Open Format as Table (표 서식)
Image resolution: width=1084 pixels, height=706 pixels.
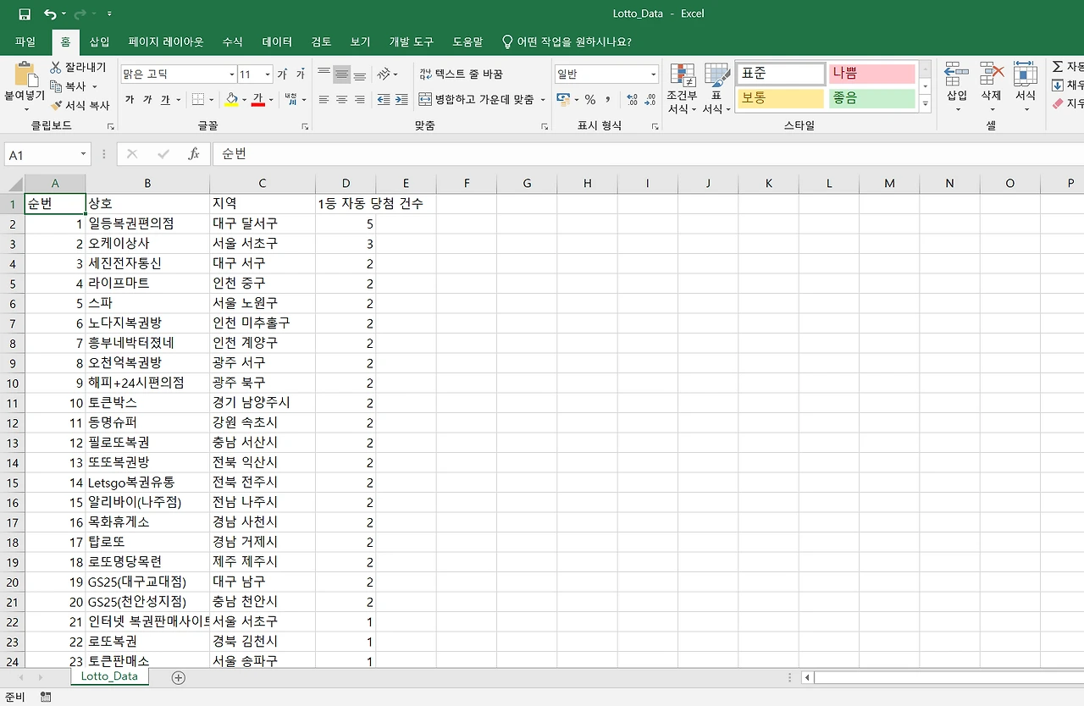[716, 89]
